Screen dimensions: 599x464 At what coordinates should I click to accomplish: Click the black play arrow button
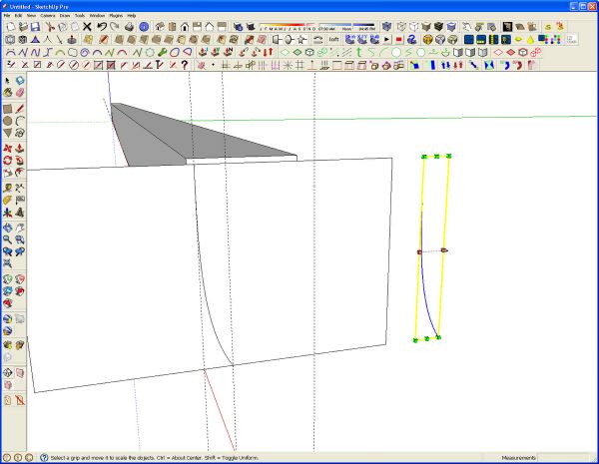(x=386, y=39)
